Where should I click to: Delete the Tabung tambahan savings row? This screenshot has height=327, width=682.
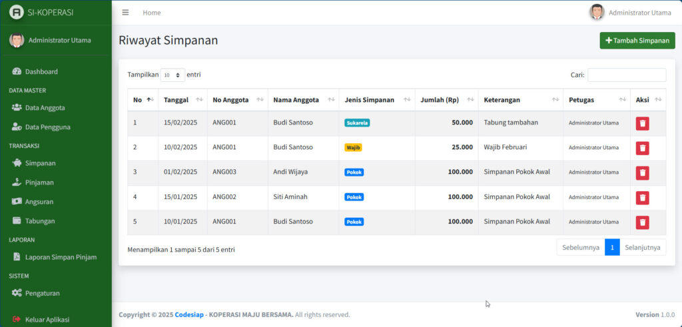642,123
